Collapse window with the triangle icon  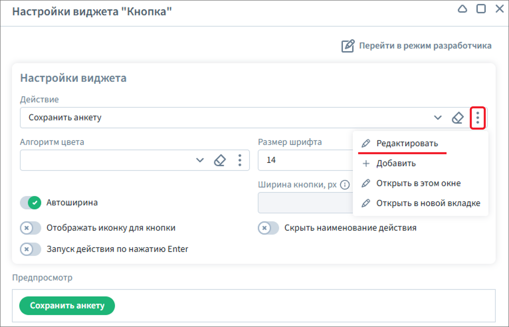coord(462,9)
